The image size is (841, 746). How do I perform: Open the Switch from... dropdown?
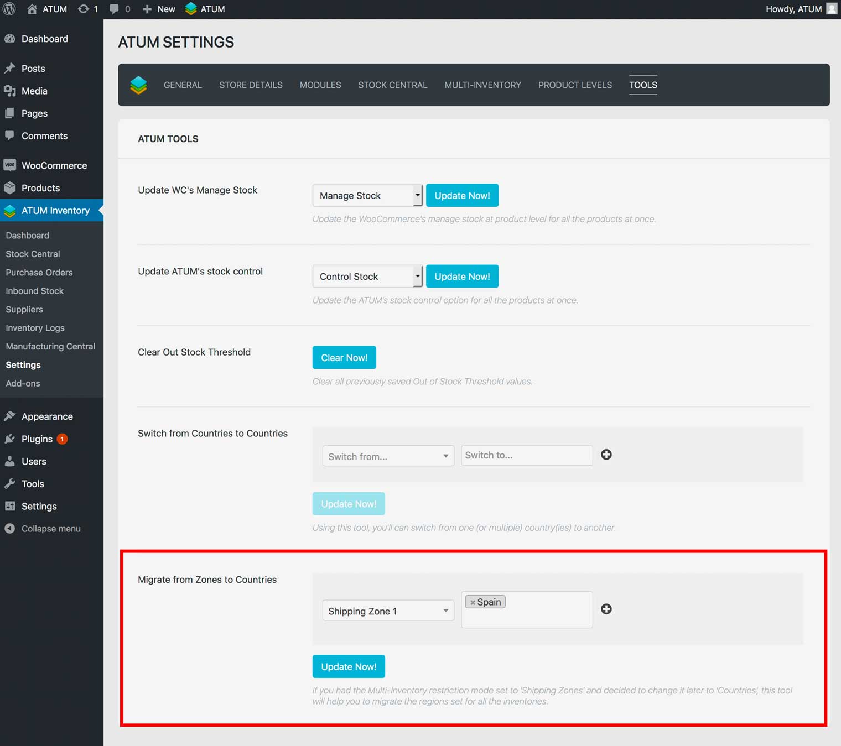coord(388,456)
